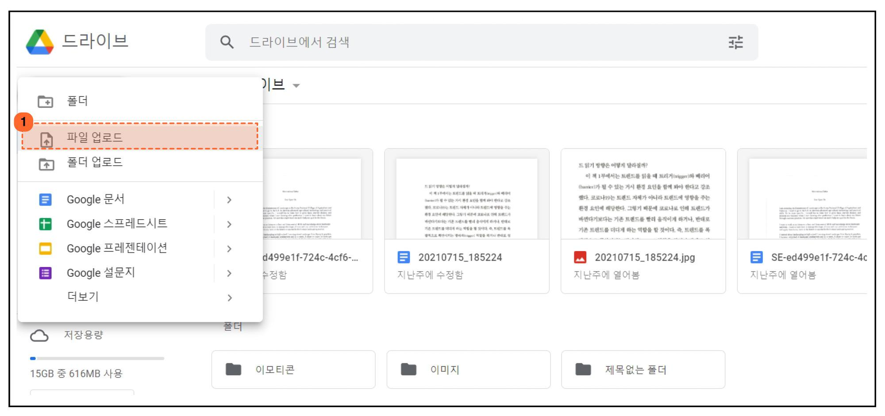Image resolution: width=885 pixels, height=416 pixels.
Task: Select Google 문서 menu entry
Action: click(x=140, y=199)
